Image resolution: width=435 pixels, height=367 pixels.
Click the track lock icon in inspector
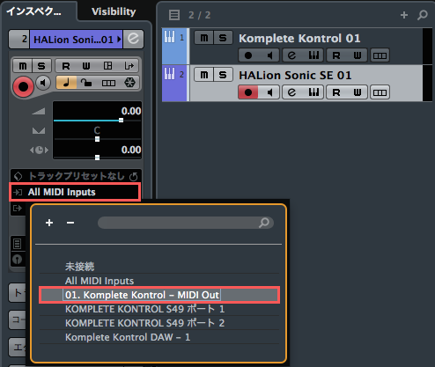pyautogui.click(x=86, y=83)
